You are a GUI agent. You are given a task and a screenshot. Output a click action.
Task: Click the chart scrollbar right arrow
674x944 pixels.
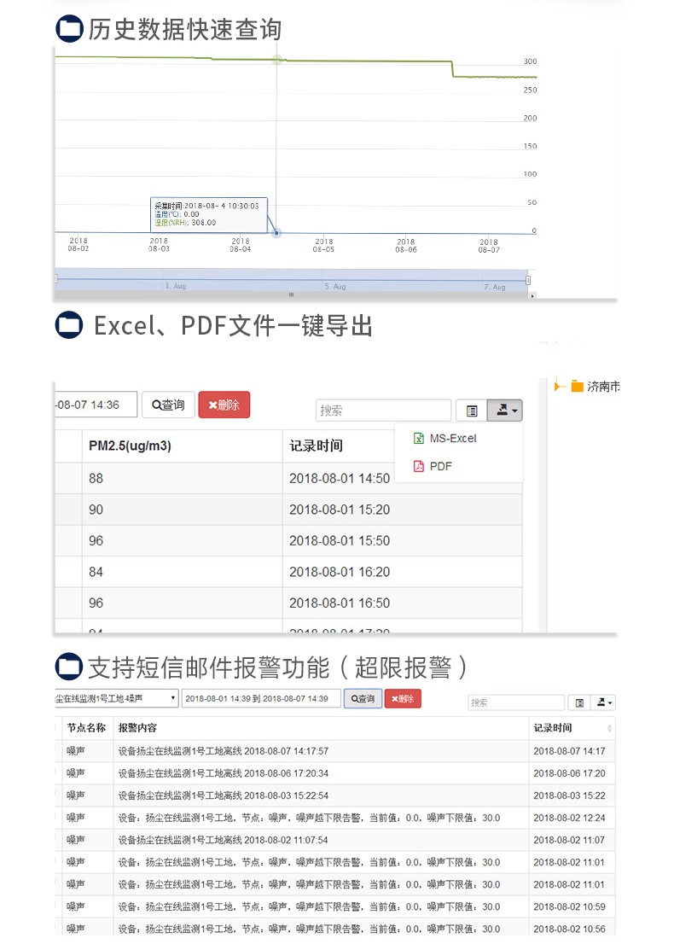coord(532,295)
